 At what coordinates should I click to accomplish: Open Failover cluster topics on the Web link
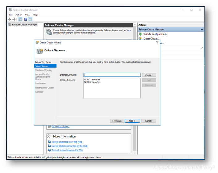point(67,142)
